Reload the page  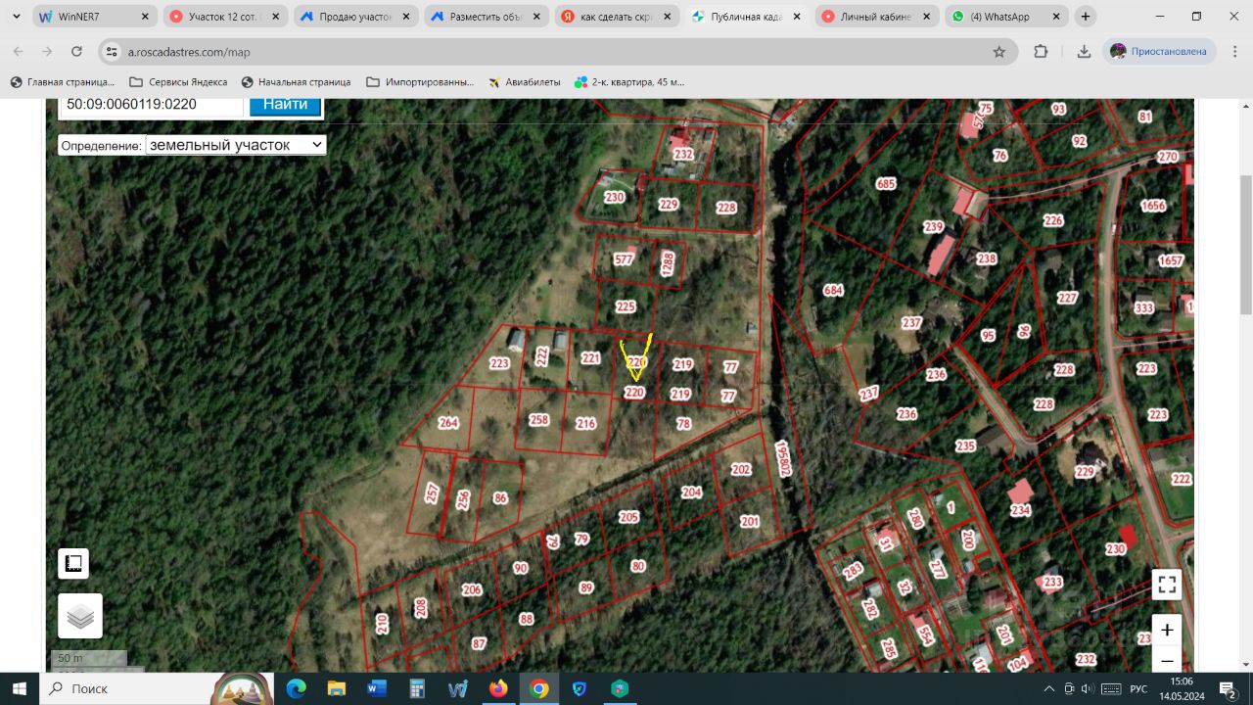(x=77, y=52)
